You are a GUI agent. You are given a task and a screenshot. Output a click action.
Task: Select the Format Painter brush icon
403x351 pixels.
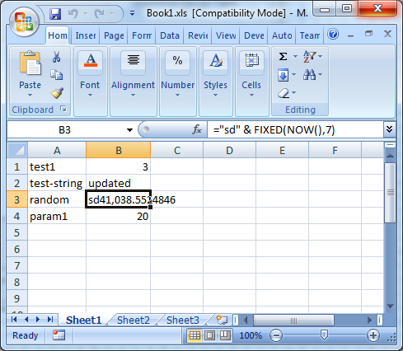pyautogui.click(x=57, y=93)
